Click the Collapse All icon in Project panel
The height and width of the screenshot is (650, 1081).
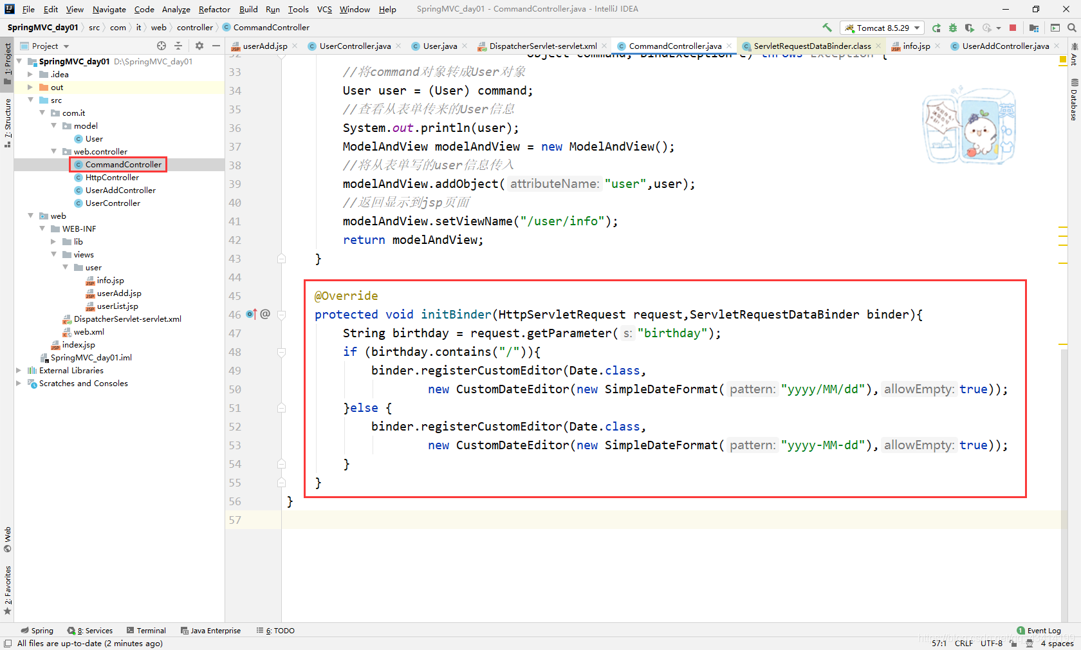pyautogui.click(x=179, y=46)
